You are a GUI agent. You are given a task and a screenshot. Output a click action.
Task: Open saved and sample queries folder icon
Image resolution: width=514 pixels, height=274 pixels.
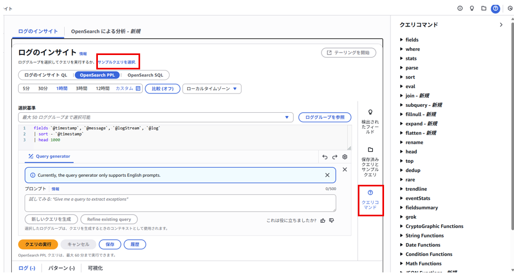tap(371, 150)
